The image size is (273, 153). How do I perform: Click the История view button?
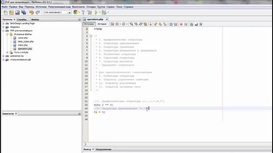[102, 24]
